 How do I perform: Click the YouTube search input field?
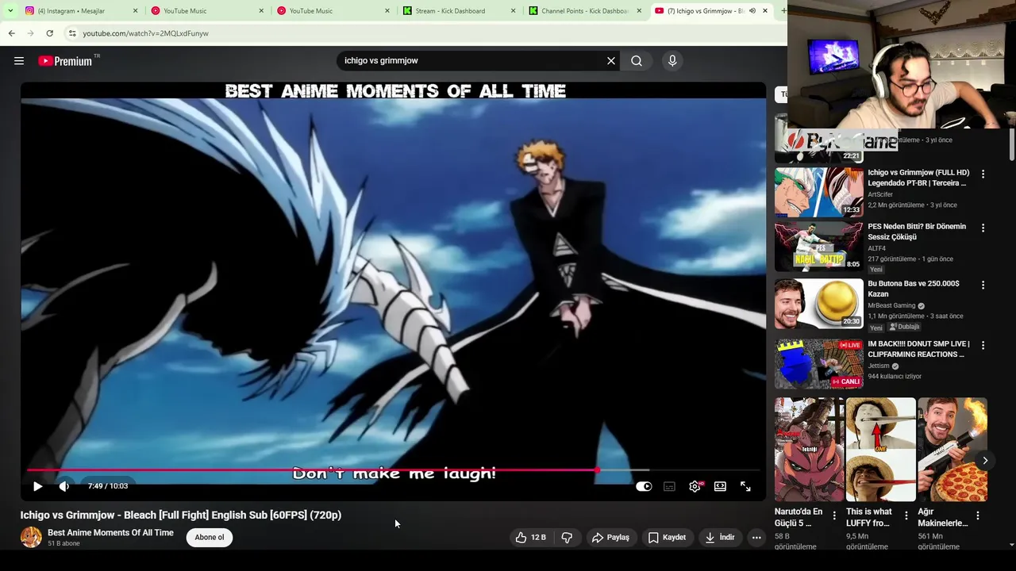click(471, 61)
